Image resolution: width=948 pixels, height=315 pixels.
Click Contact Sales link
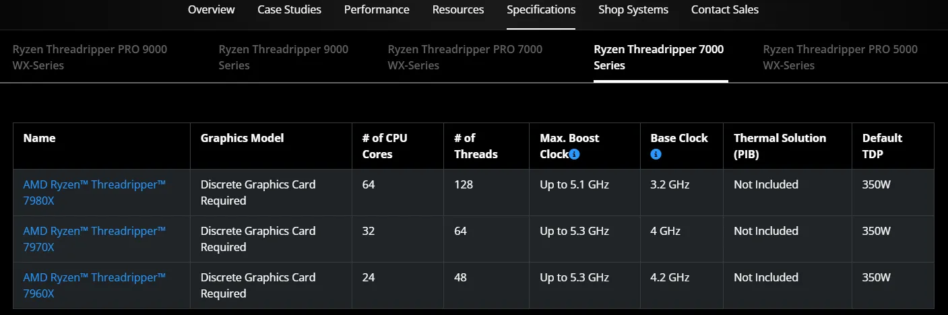[x=725, y=9]
